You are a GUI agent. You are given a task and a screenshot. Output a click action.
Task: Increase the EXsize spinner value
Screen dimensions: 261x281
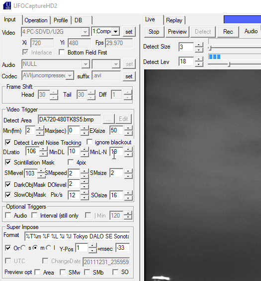[128, 128]
